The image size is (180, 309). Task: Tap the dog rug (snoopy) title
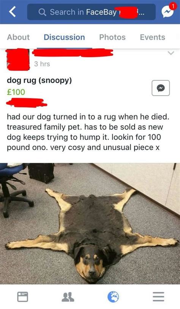[x=39, y=80]
